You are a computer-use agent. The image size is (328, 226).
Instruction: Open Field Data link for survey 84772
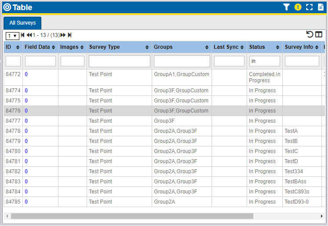(x=26, y=74)
